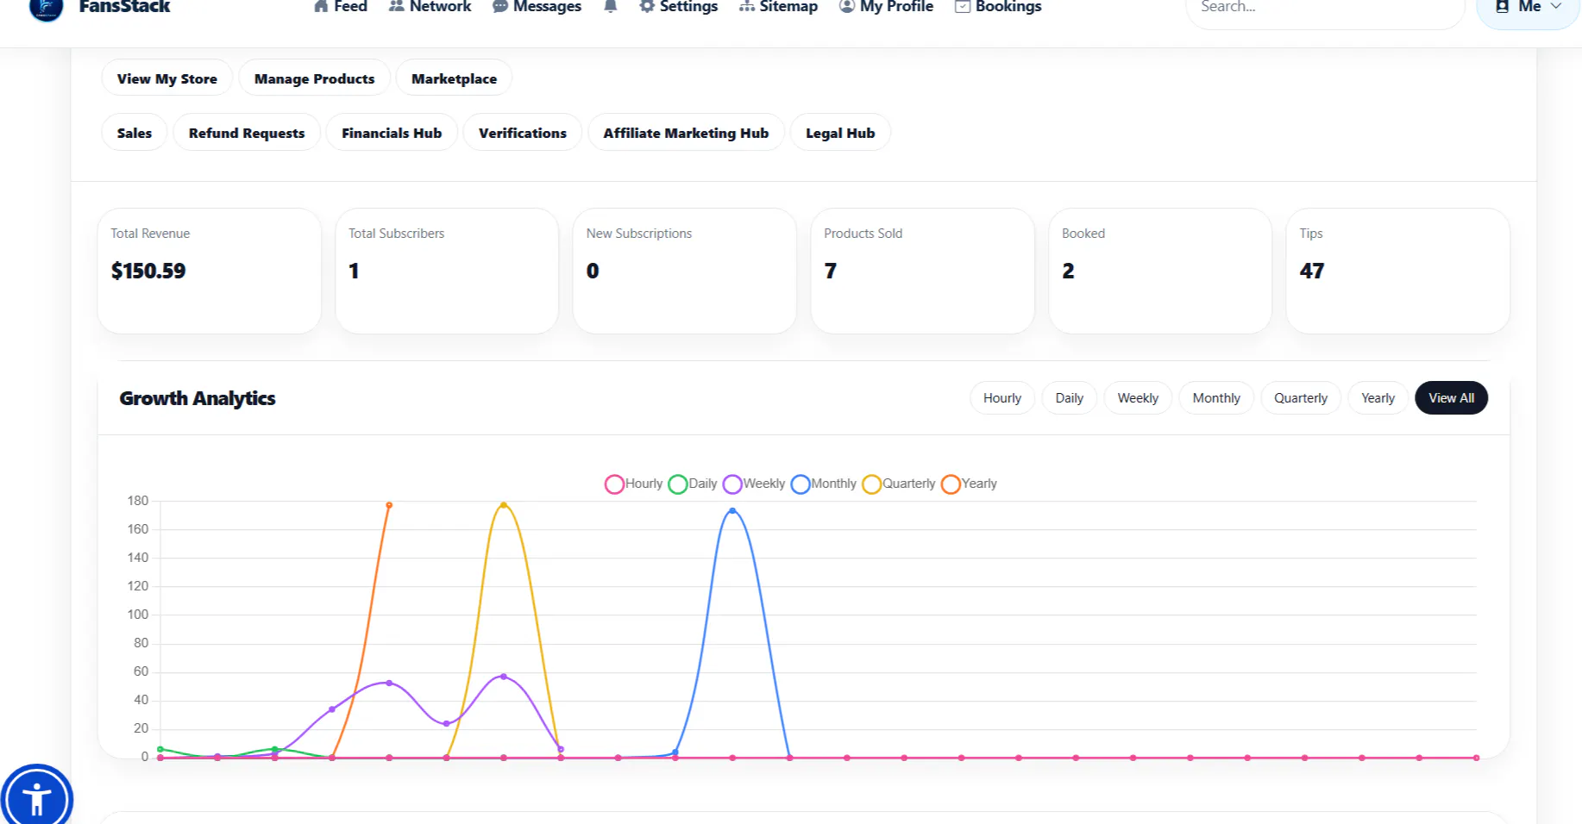Toggle the Daily series in chart legend
This screenshot has width=1582, height=824.
pos(693,484)
